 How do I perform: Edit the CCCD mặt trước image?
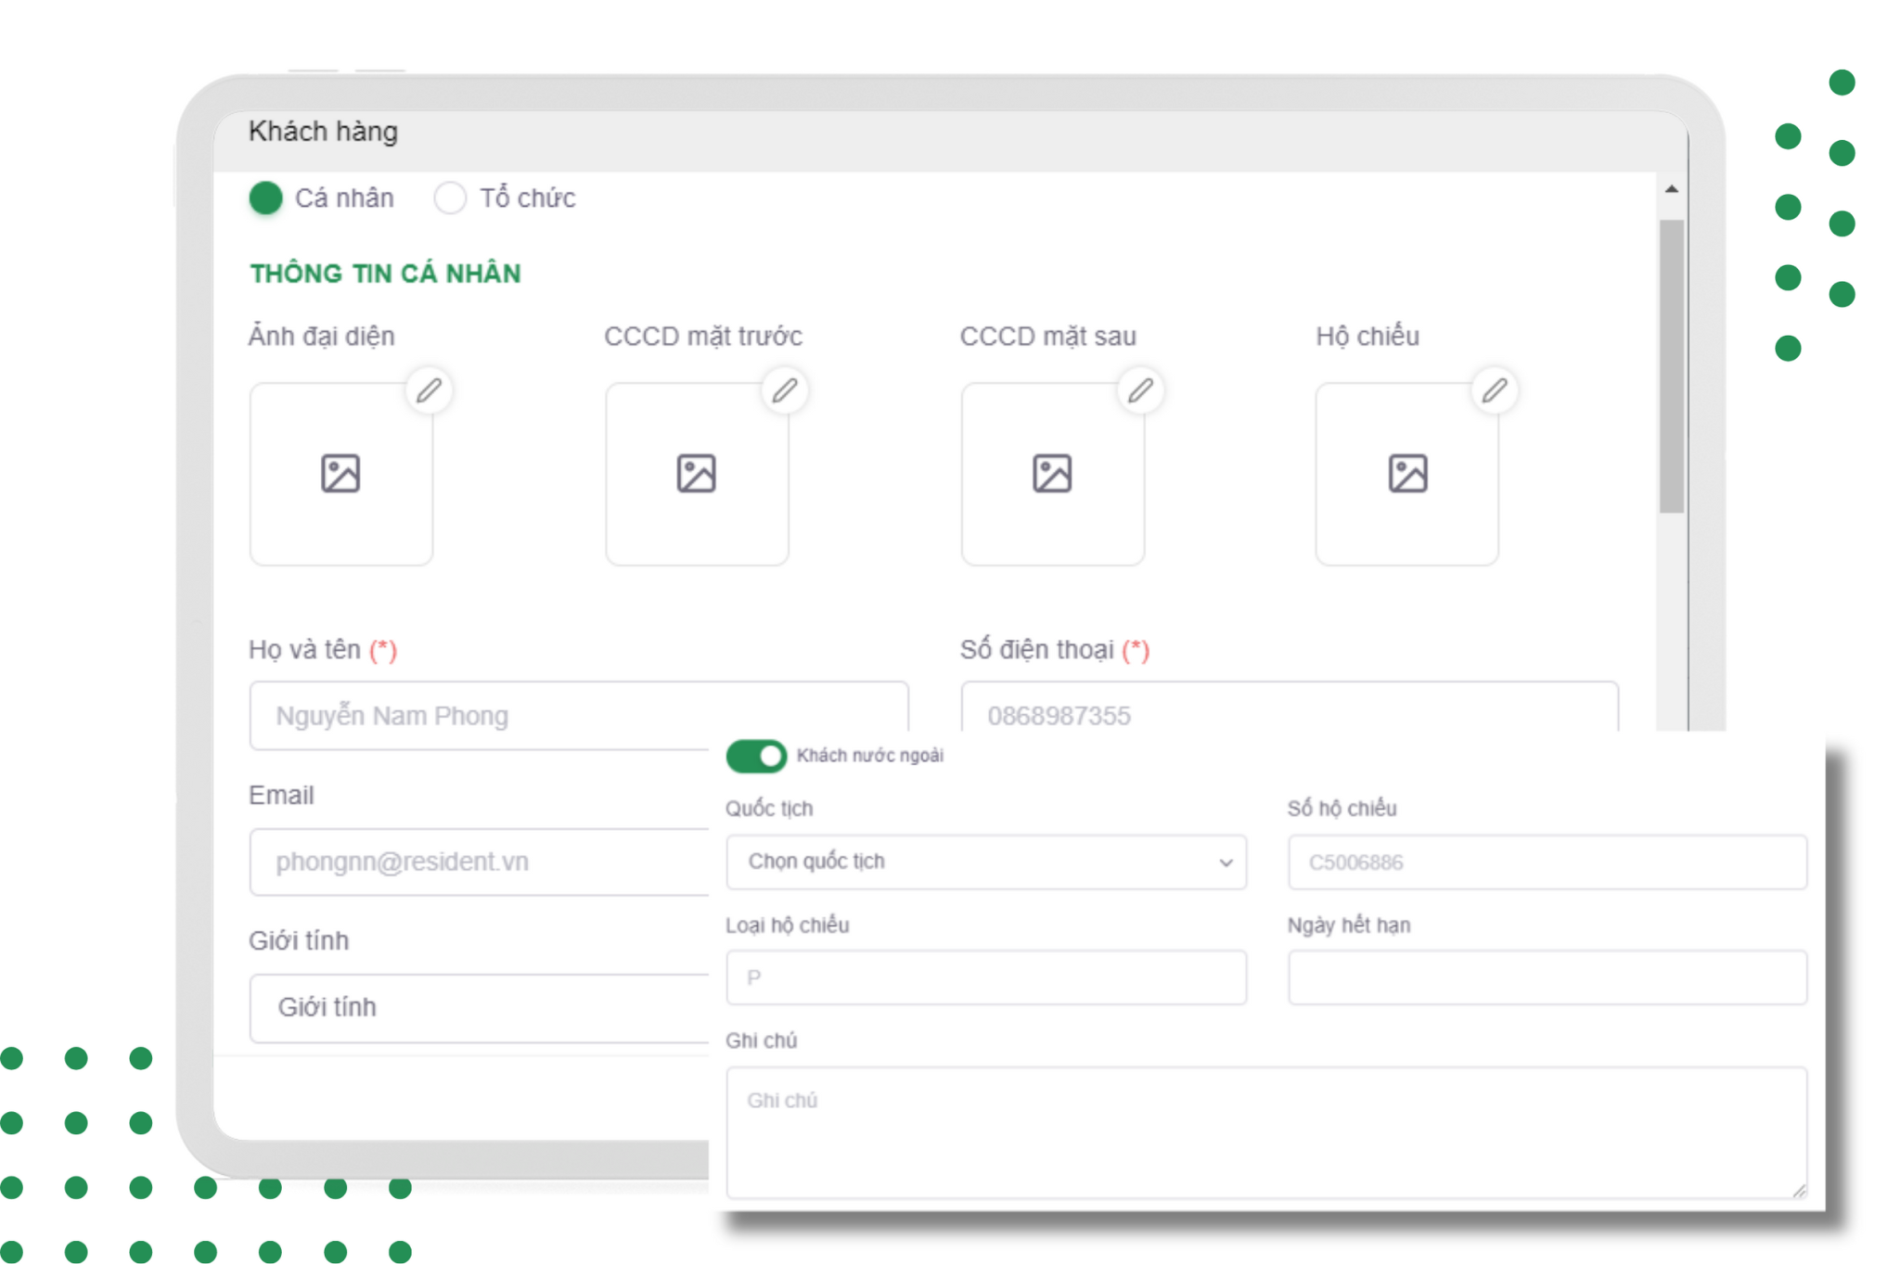click(785, 390)
